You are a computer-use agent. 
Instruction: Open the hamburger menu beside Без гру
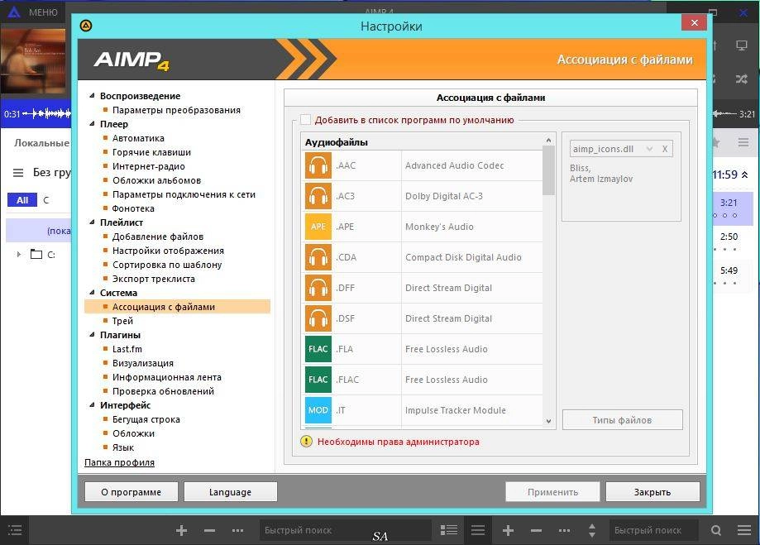[18, 173]
